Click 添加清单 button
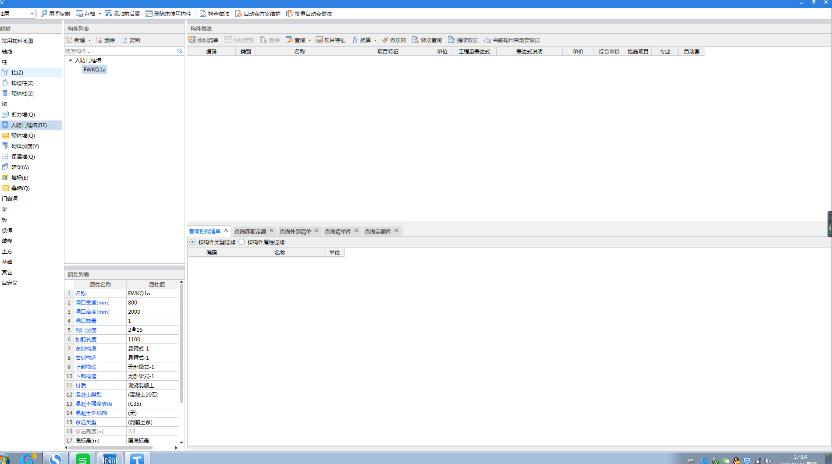Image resolution: width=832 pixels, height=464 pixels. pos(203,40)
